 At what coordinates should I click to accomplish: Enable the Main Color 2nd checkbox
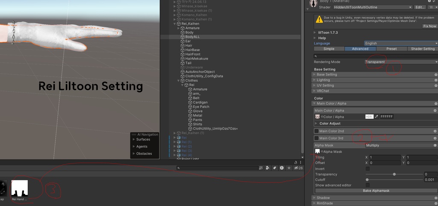317,131
